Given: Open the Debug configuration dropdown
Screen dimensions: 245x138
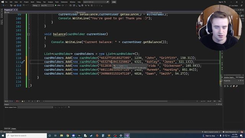Looking at the screenshot, I should pyautogui.click(x=36, y=5).
